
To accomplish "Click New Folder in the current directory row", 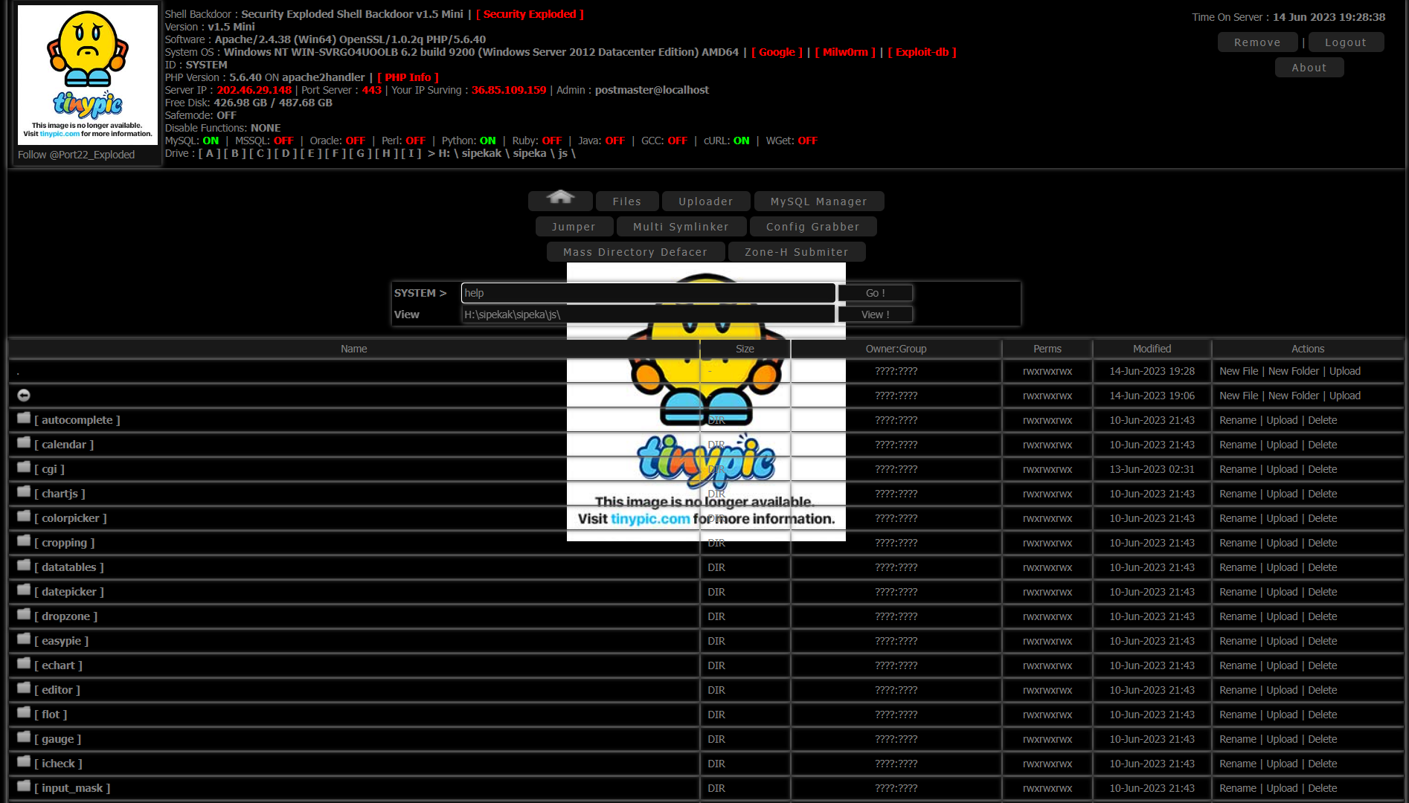I will 1294,371.
